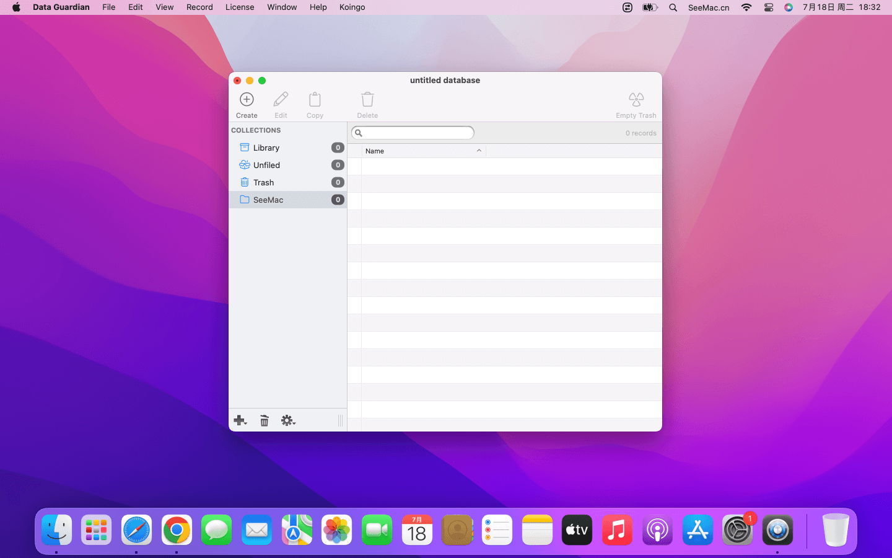Click the Name column sort arrow

click(479, 151)
